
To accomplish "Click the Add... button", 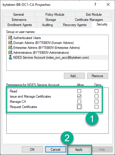I will pyautogui.click(x=74, y=76).
